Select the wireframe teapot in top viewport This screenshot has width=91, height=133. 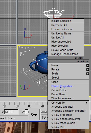click(x=54, y=13)
